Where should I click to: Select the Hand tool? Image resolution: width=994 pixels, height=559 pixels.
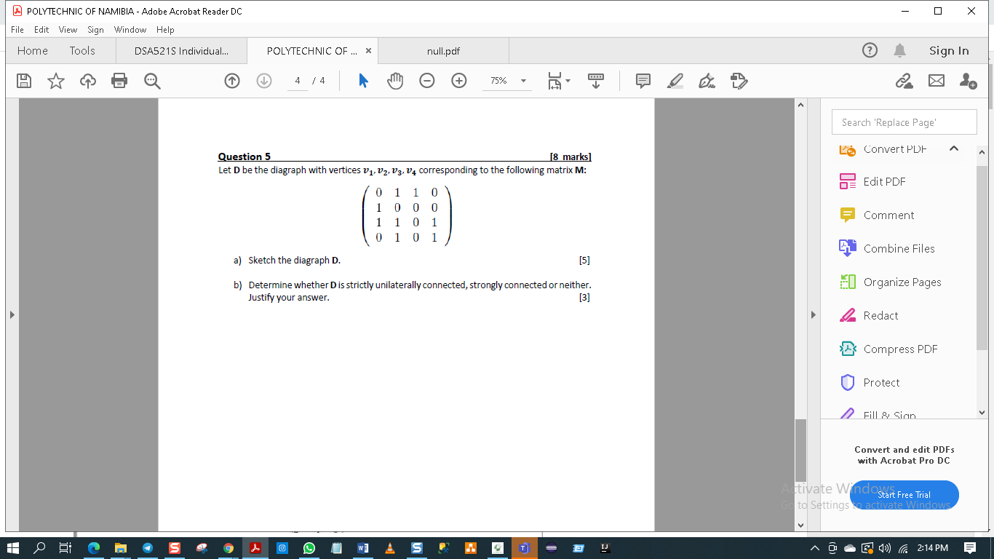click(395, 81)
